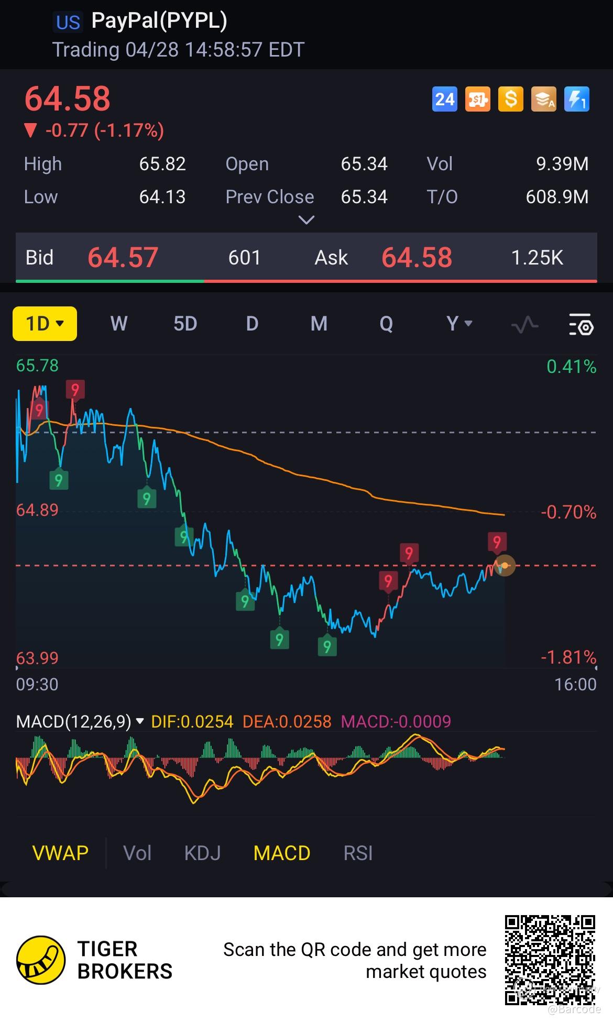The image size is (613, 1023).
Task: Tap the Ask price 64.58
Action: tap(417, 258)
